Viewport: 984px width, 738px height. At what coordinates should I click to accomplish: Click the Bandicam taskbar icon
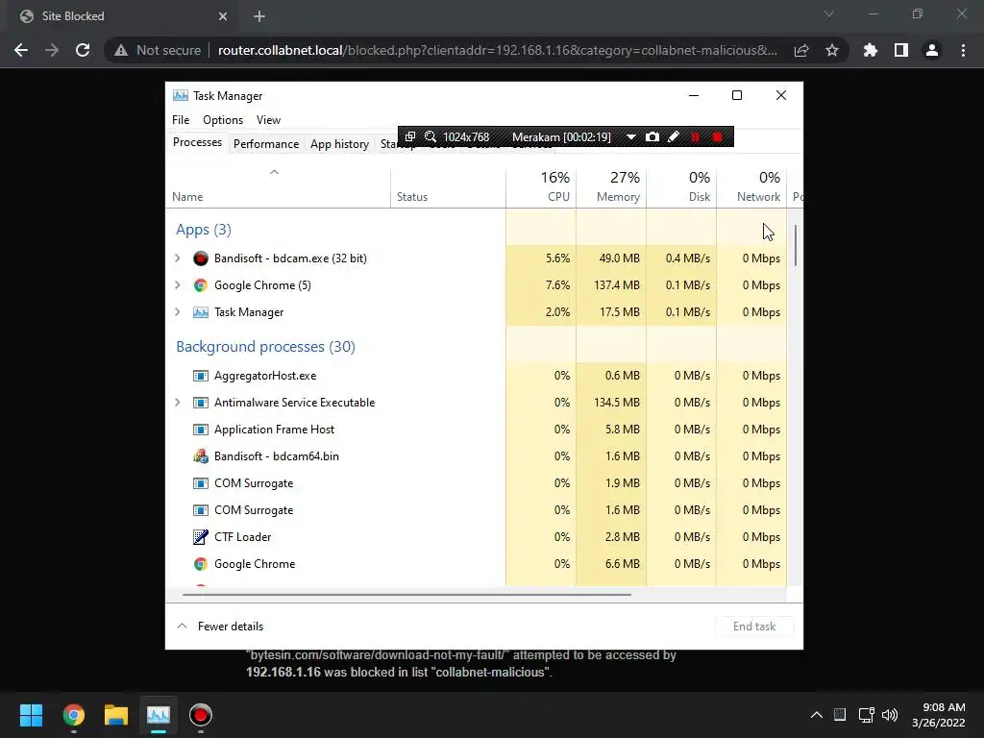point(201,715)
